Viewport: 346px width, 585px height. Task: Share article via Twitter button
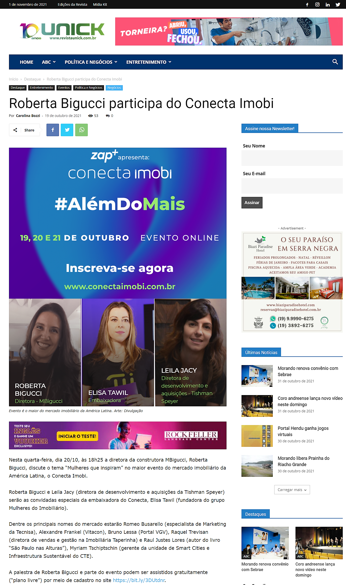[x=67, y=130]
